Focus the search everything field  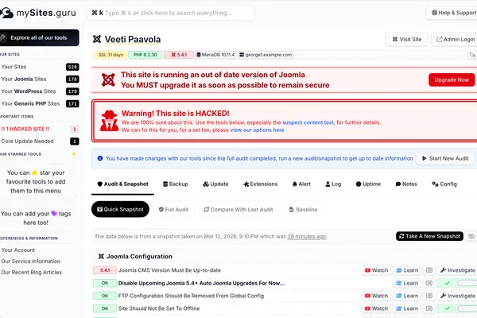pyautogui.click(x=171, y=13)
